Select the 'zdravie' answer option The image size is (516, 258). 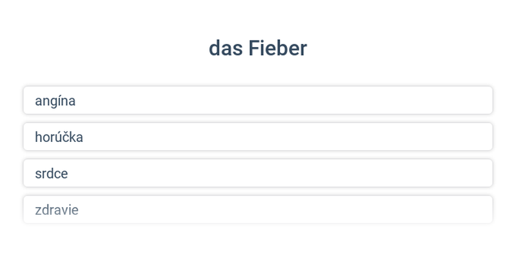(258, 209)
